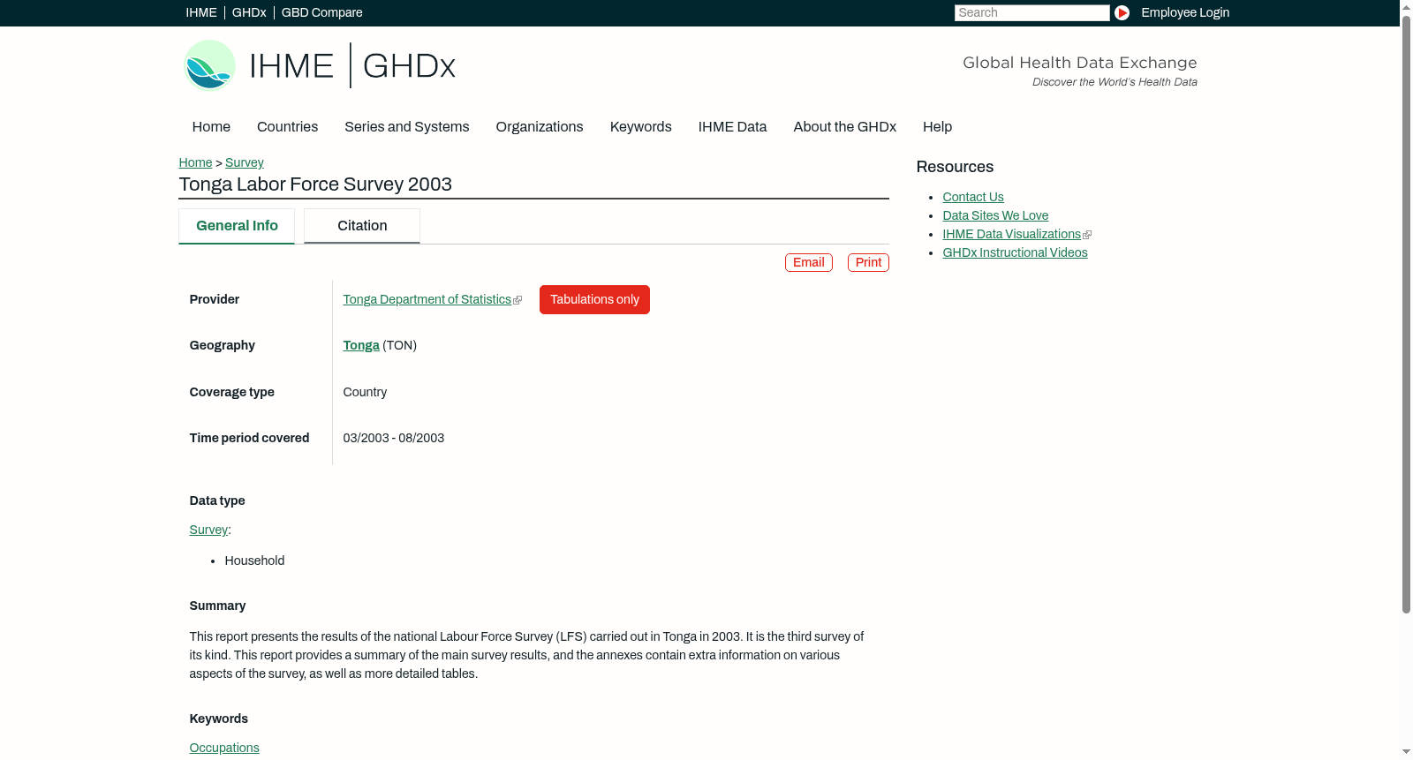
Task: Click external-link icon after IHME Data Visualizations
Action: (x=1087, y=235)
